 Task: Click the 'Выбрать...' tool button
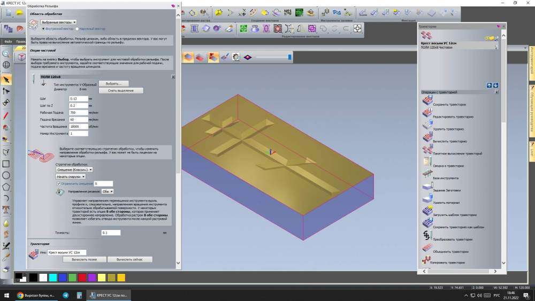click(x=114, y=83)
